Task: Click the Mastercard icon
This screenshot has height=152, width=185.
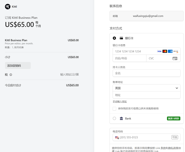Action: tap(165, 51)
